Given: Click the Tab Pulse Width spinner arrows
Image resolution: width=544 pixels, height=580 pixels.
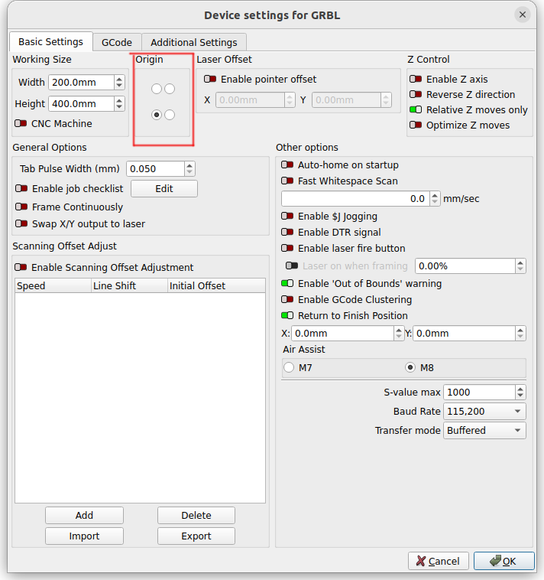Looking at the screenshot, I should [x=189, y=168].
